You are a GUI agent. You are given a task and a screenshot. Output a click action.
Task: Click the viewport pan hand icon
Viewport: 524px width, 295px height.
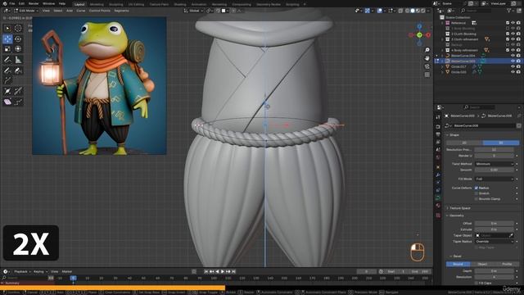pos(427,58)
